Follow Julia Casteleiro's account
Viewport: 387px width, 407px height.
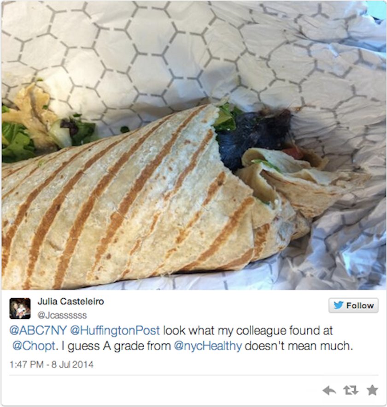[353, 305]
